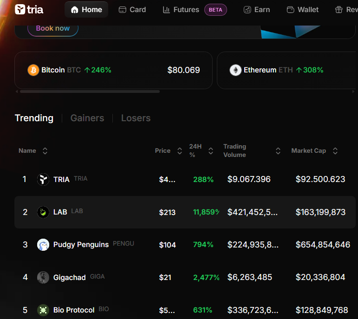Click LAB price $213
The width and height of the screenshot is (358, 319).
pyautogui.click(x=167, y=212)
